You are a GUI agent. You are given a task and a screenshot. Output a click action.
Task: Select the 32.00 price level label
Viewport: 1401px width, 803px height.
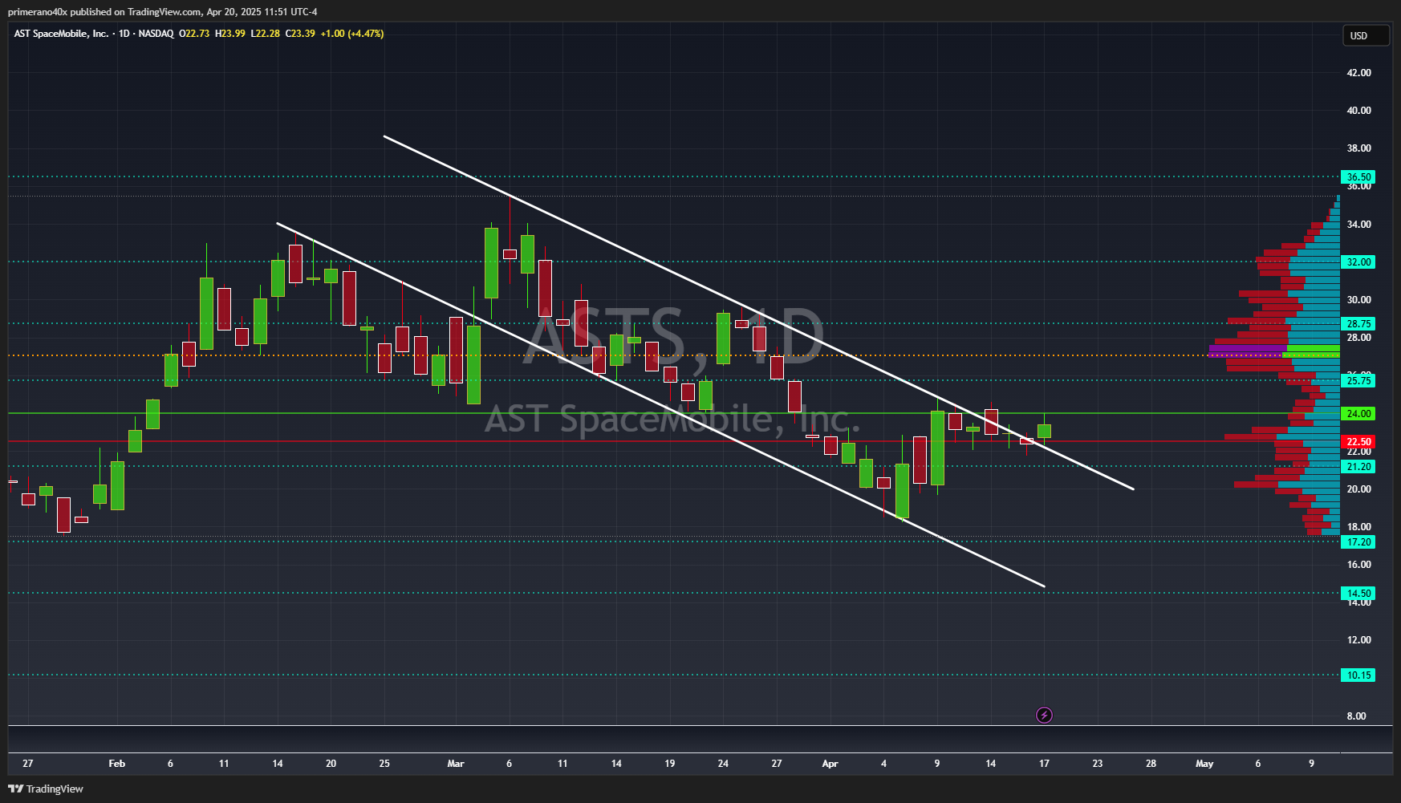click(1358, 262)
